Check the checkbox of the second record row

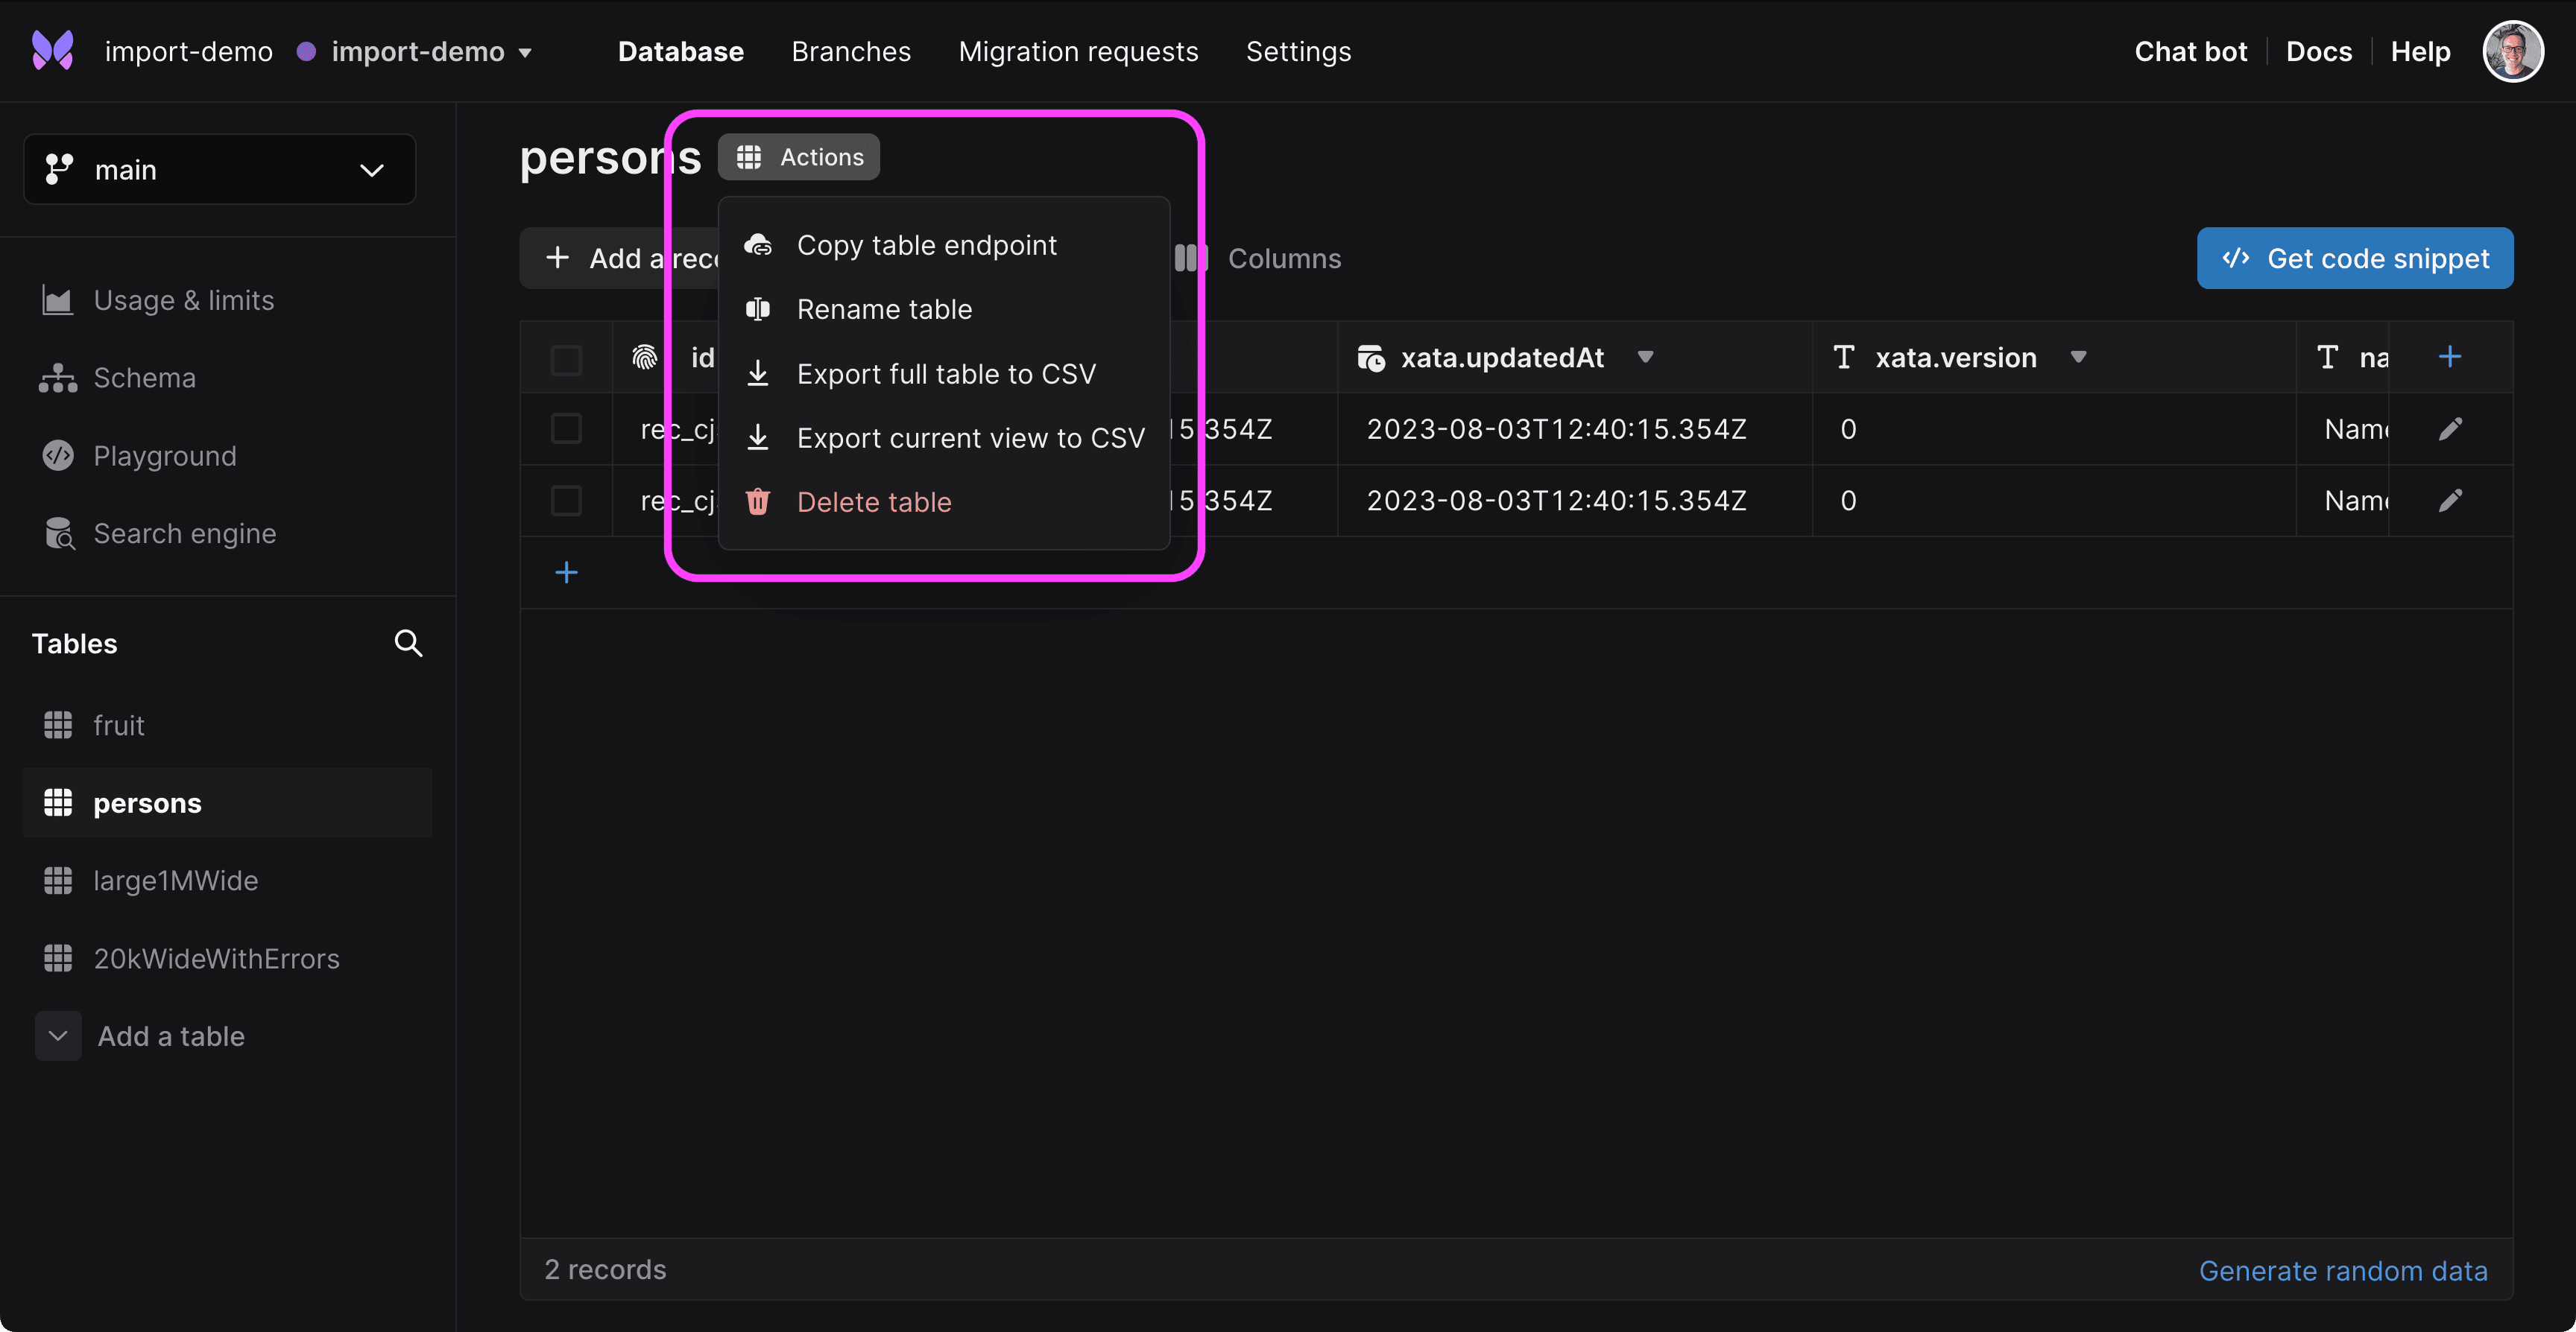coord(566,501)
